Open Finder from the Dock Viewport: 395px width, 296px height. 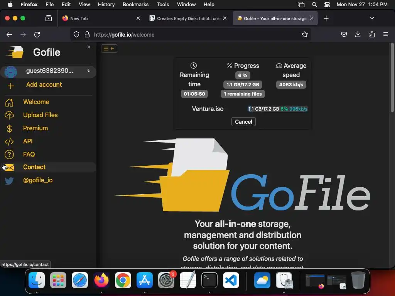pos(37,280)
